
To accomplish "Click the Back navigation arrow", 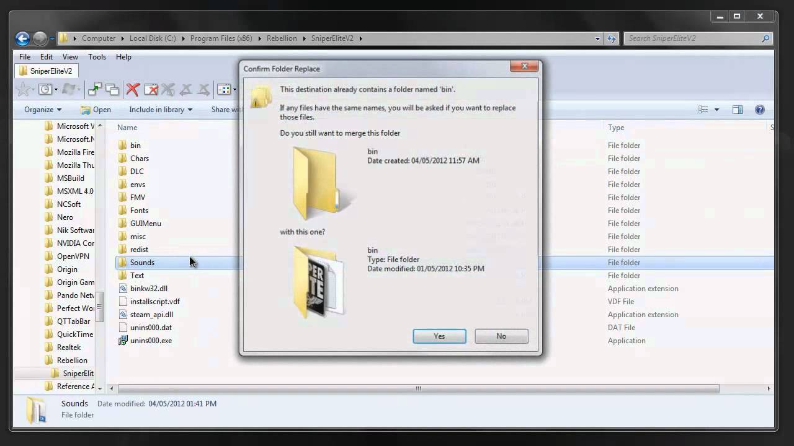I will point(23,38).
